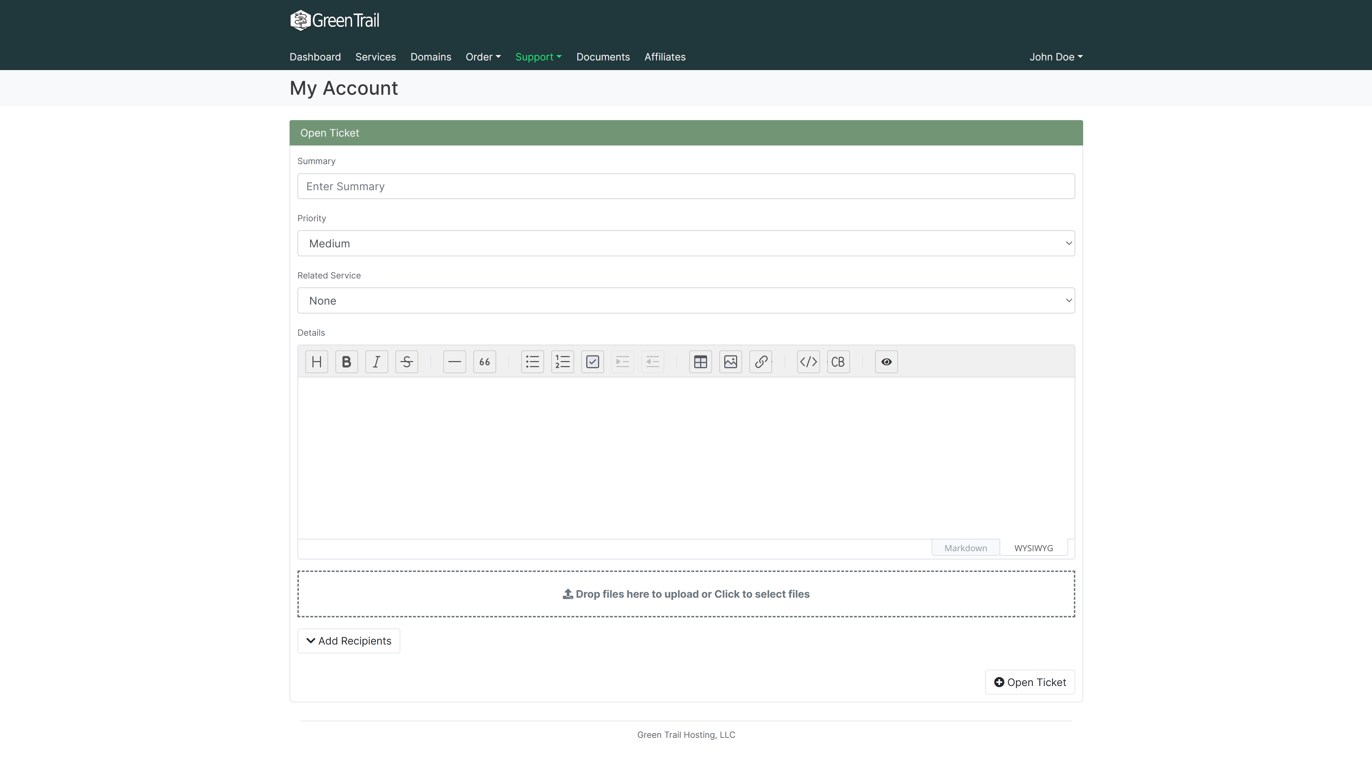Screen dimensions: 1372x770
Task: Insert an image in the editor
Action: click(730, 362)
